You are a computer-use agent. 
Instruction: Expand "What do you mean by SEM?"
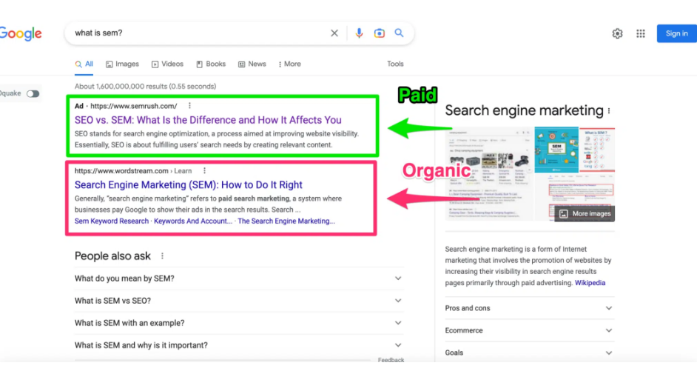[x=398, y=278]
